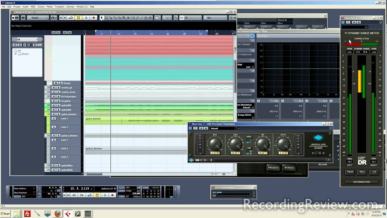Click the BANDS button on Maximizer
Image resolution: width=387 pixels, height=218 pixels.
(x=249, y=137)
